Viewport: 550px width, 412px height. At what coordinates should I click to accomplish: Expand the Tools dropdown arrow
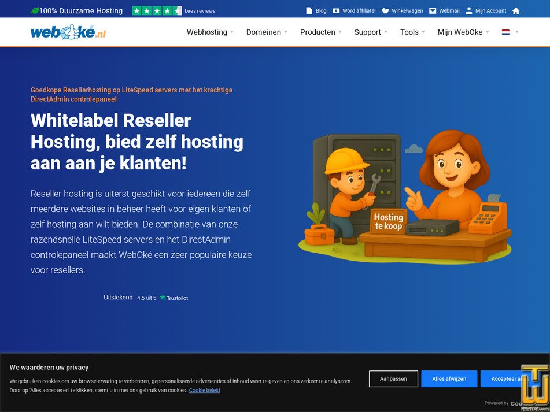423,32
